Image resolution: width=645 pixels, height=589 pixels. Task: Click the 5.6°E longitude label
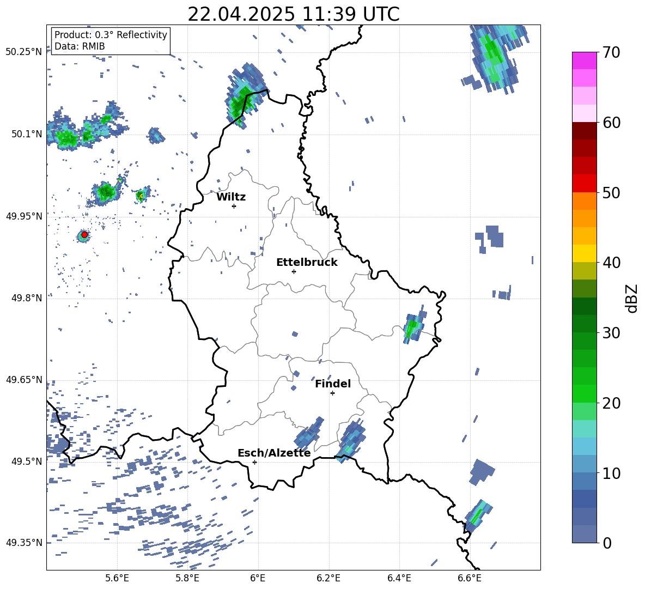coord(117,578)
